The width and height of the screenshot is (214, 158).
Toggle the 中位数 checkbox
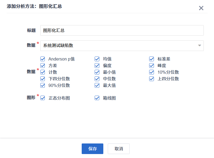[x=97, y=79]
